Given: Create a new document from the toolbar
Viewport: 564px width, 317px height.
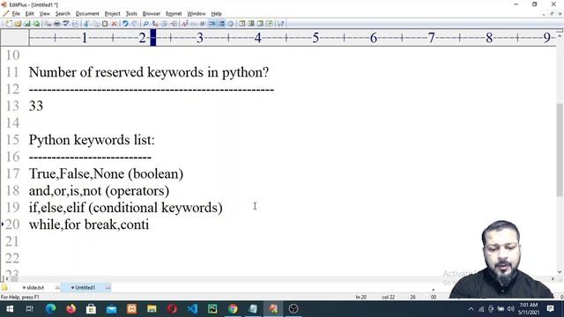Looking at the screenshot, I should tap(9, 24).
